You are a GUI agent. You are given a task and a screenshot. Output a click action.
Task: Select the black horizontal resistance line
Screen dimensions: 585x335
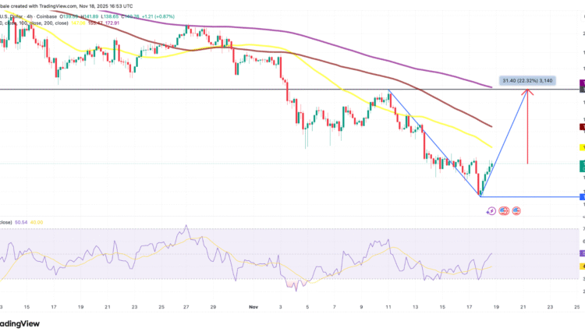point(156,90)
